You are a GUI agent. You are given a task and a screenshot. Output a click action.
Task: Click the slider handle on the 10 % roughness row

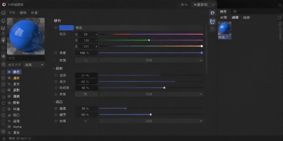click(x=164, y=88)
